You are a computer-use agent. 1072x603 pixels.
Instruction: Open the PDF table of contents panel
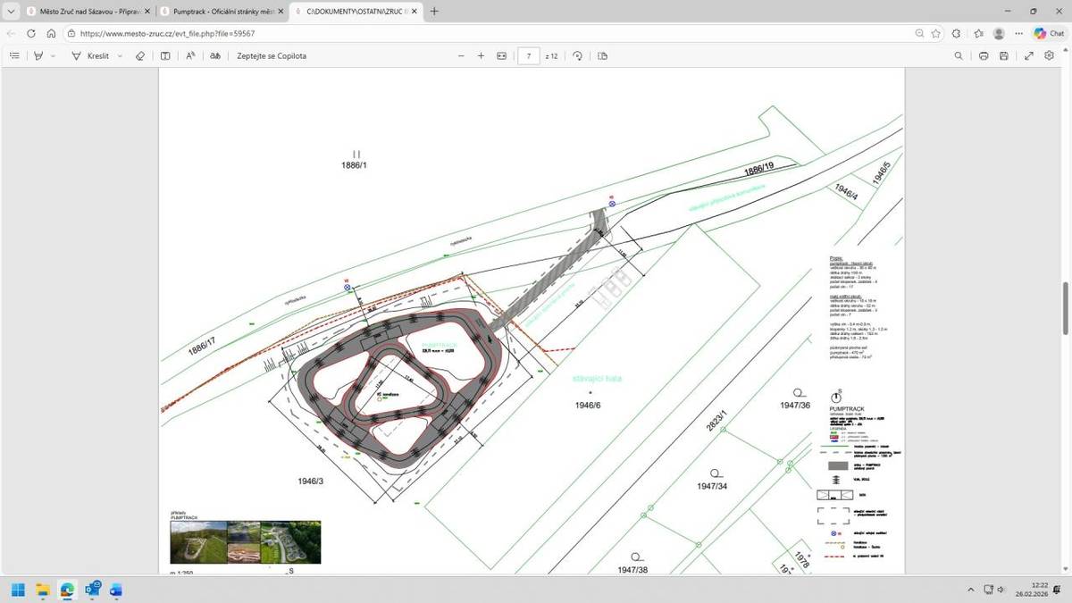[14, 55]
